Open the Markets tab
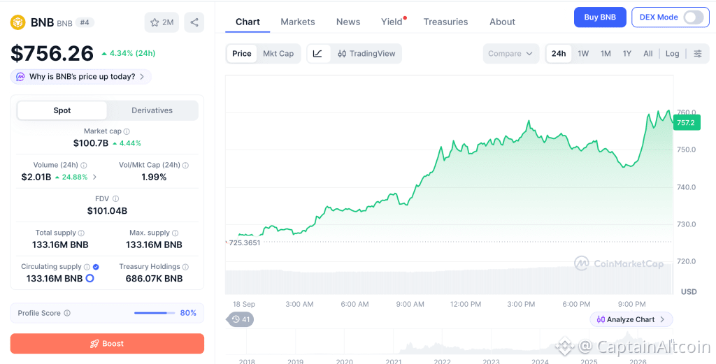Screen dimensions: 716x364 (298, 22)
